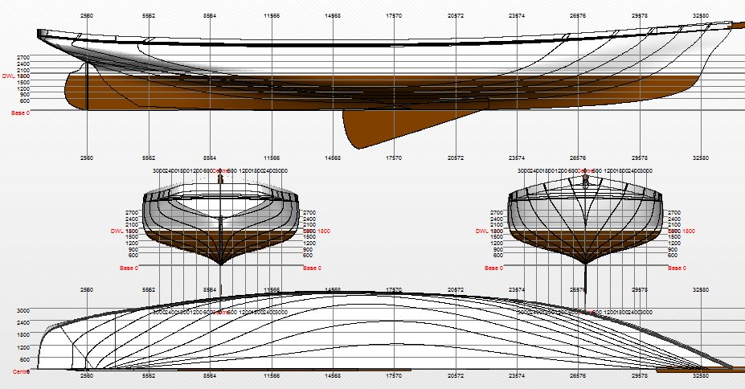
Task: Click station label 2560 above the profile view
Action: click(87, 15)
